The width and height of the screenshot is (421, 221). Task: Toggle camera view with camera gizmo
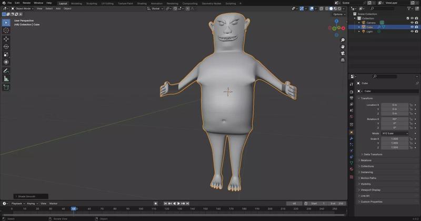343,53
